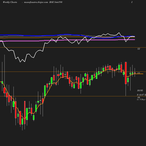Viewport: 146px width, 146px height.
Task: Click the 'in 5 Days' label
Action: [x=141, y=100]
